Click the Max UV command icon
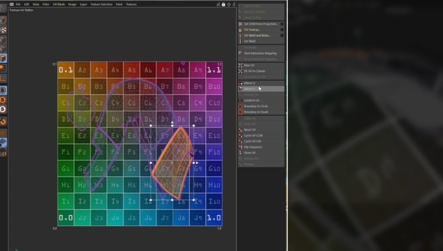The height and width of the screenshot is (251, 443). pos(241,65)
